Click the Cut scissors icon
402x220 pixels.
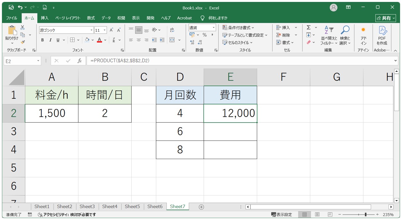pos(22,28)
